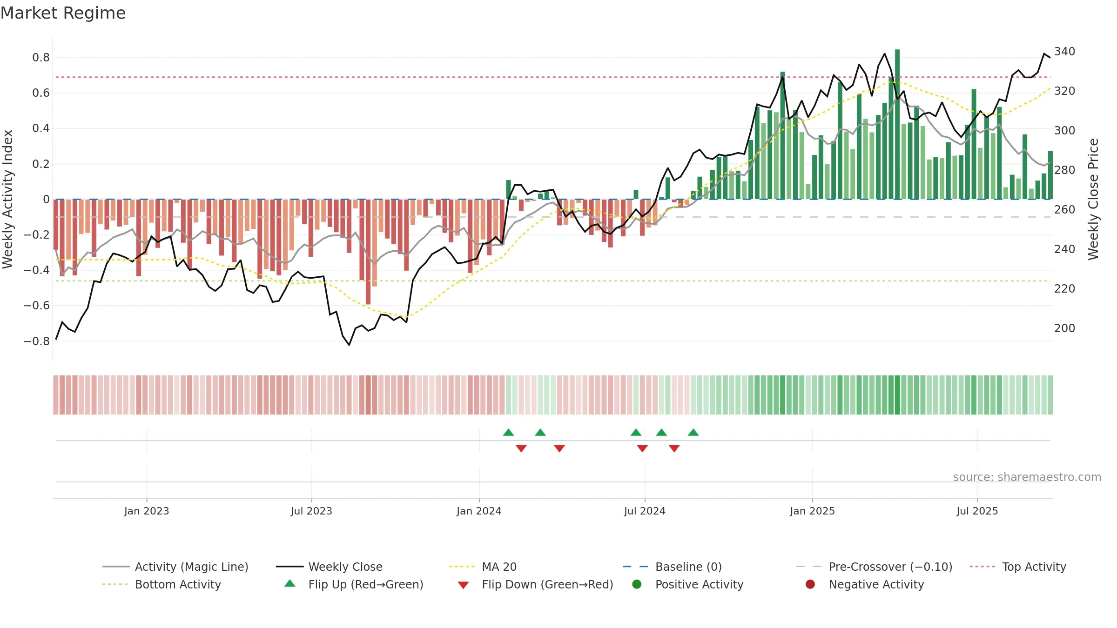The height and width of the screenshot is (628, 1117).
Task: Toggle the Activity (Magic Line) legend entry
Action: [x=175, y=567]
